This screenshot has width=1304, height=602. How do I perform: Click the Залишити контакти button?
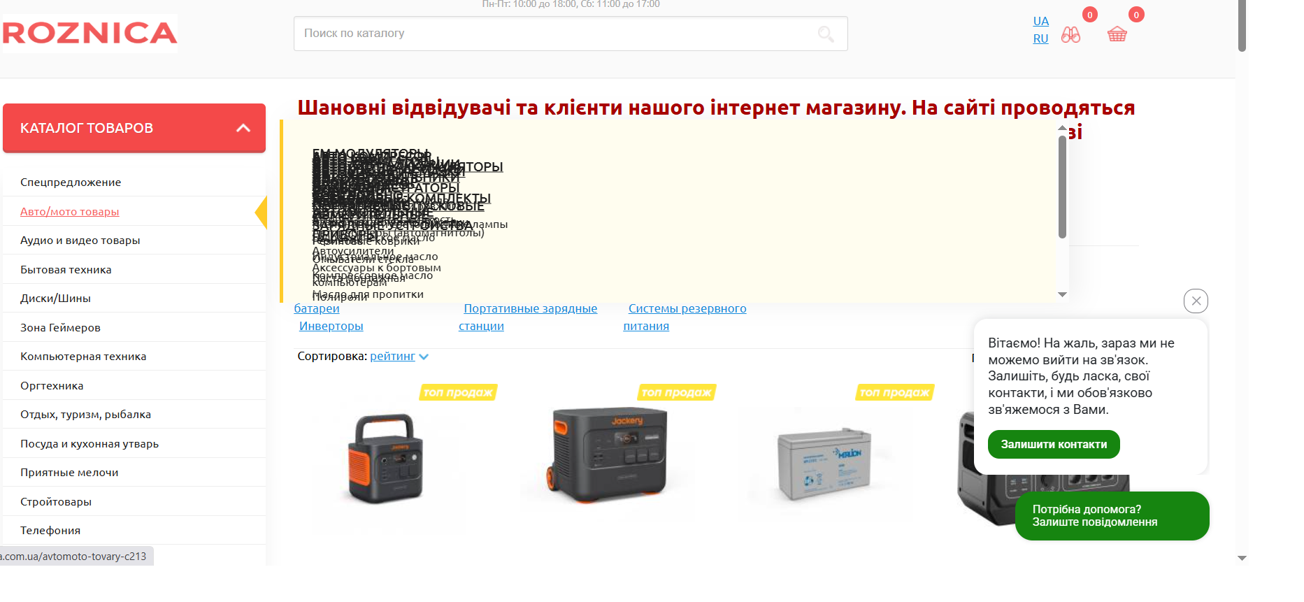tap(1053, 445)
